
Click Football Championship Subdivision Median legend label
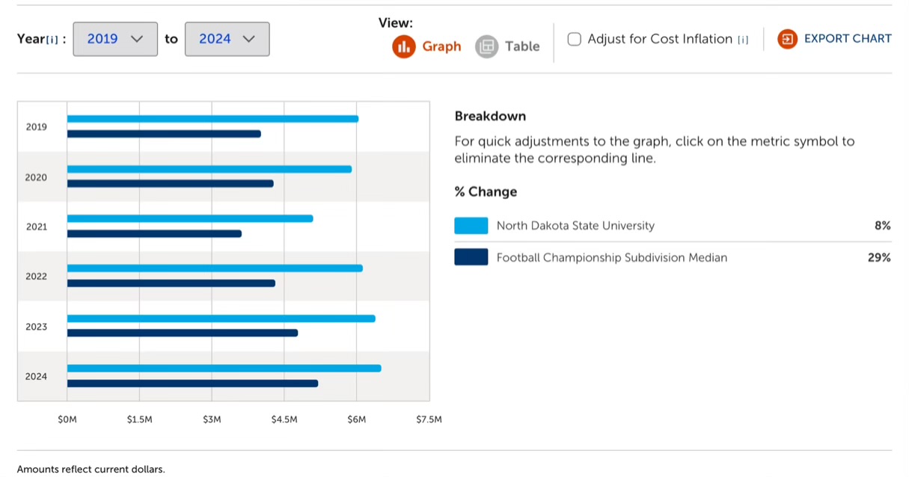(611, 258)
